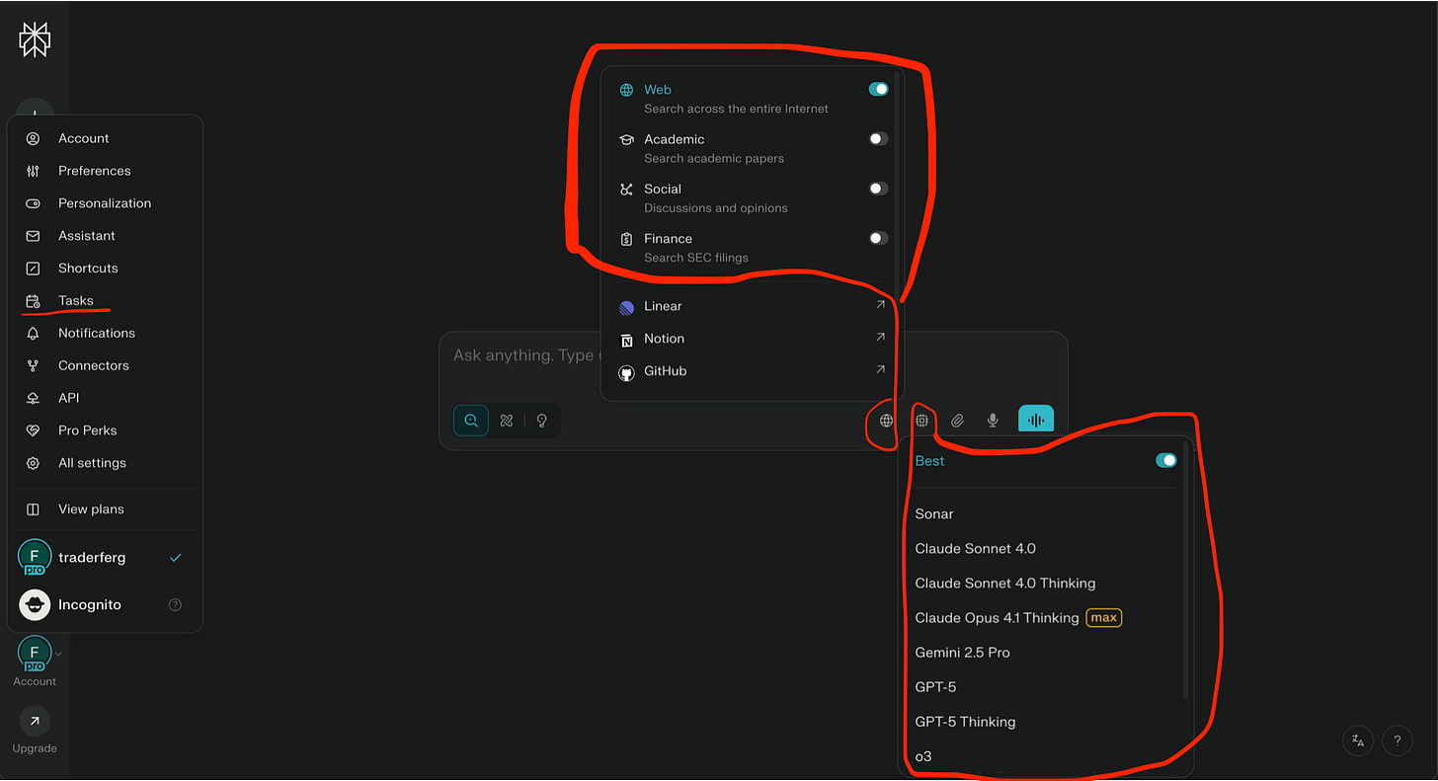Click the microphone dictation icon
This screenshot has height=781, width=1438.
(993, 421)
